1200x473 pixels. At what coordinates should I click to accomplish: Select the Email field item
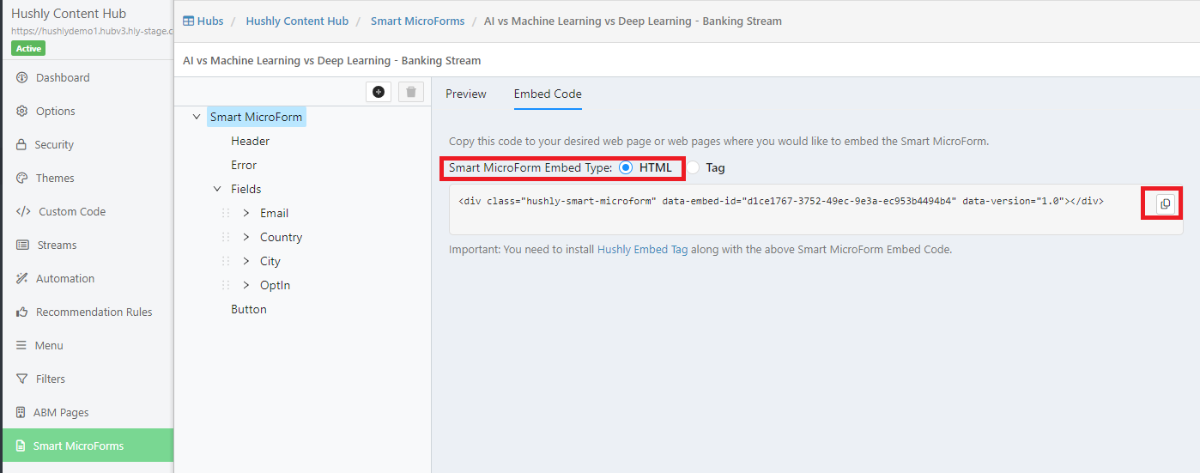pos(275,213)
